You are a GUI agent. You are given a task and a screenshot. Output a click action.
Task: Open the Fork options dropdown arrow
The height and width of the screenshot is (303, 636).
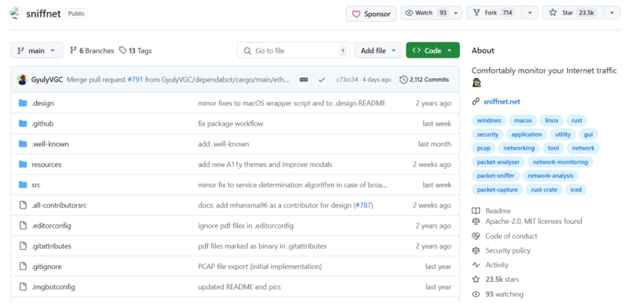530,14
